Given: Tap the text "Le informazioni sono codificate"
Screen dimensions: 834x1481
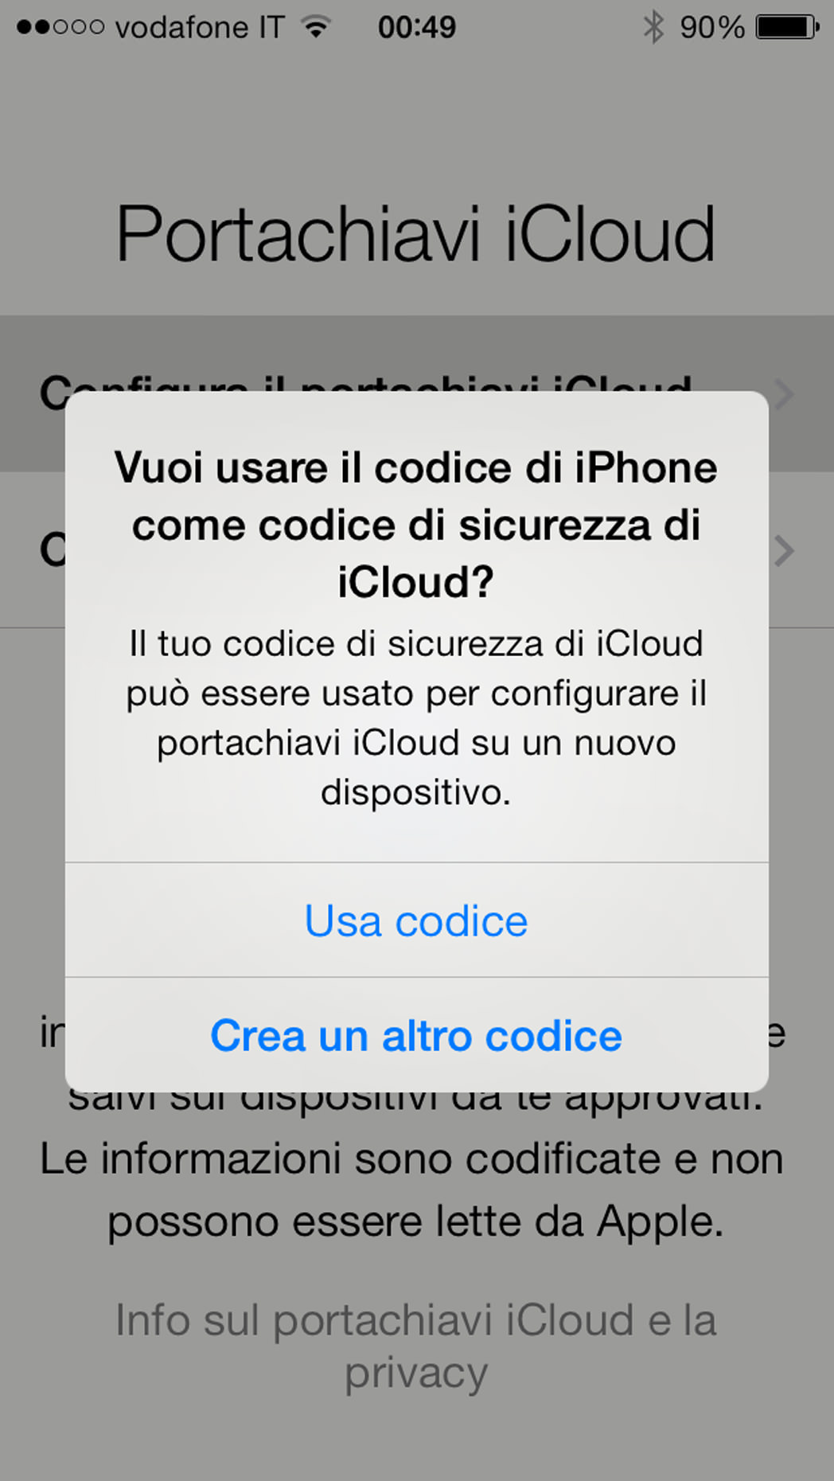Looking at the screenshot, I should click(350, 1159).
